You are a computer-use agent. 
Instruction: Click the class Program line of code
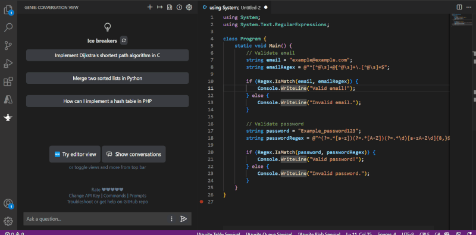pos(245,39)
